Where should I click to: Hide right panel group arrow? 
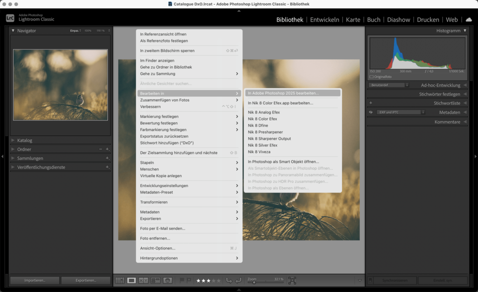click(475, 157)
